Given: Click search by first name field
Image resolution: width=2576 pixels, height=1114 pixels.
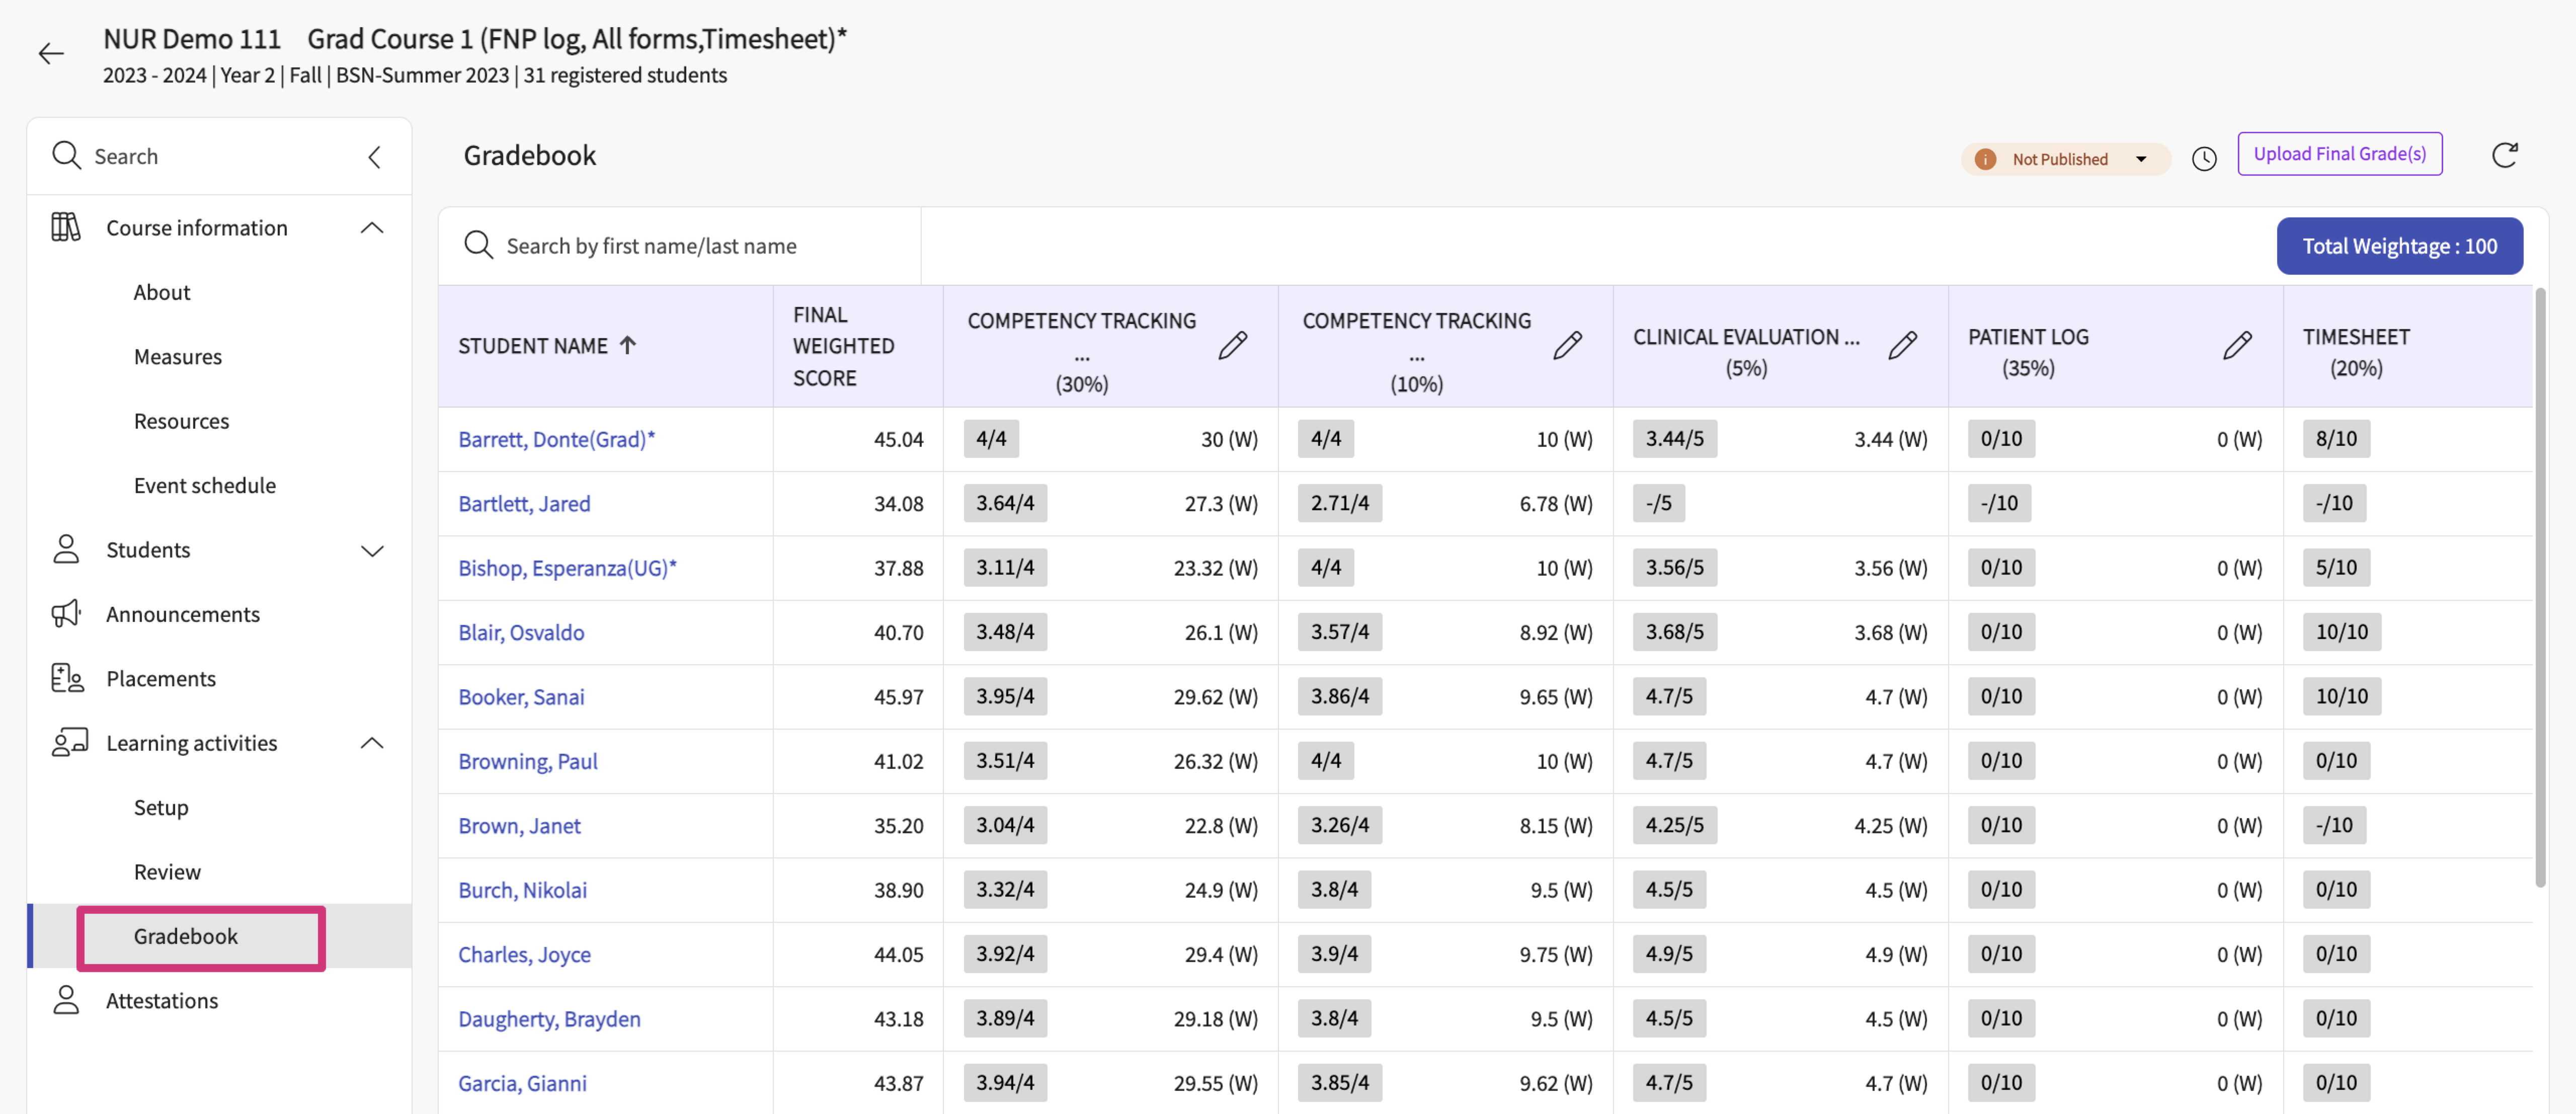Looking at the screenshot, I should 651,246.
